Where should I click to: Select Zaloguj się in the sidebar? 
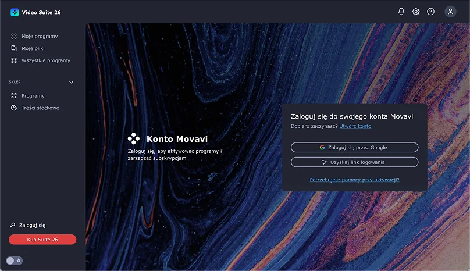(33, 225)
